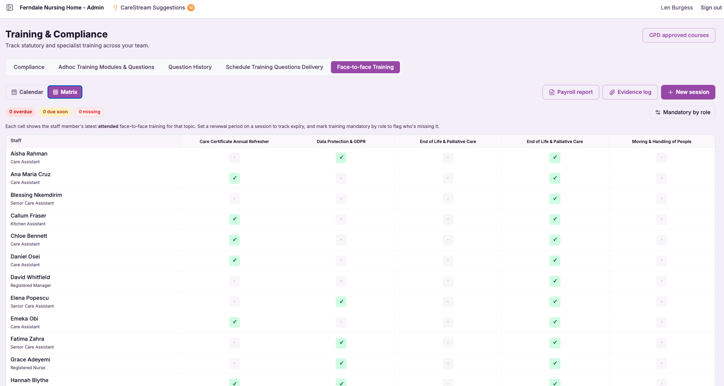Switch to Calendar view
The image size is (724, 386).
27,92
